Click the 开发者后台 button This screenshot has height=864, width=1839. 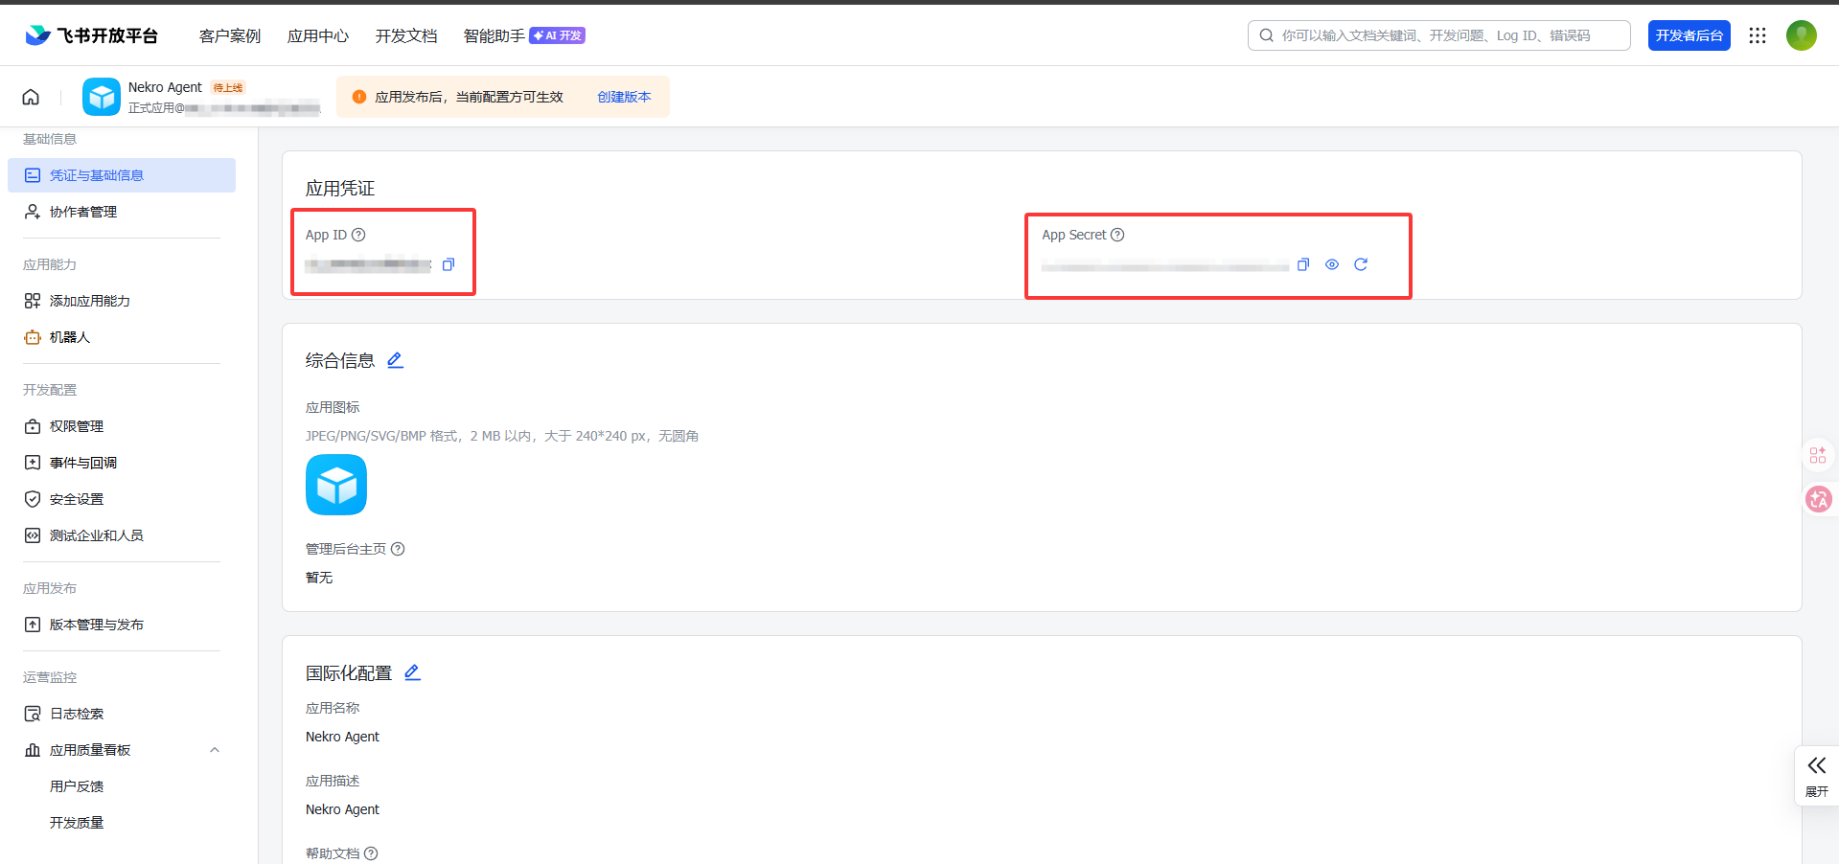pyautogui.click(x=1689, y=35)
